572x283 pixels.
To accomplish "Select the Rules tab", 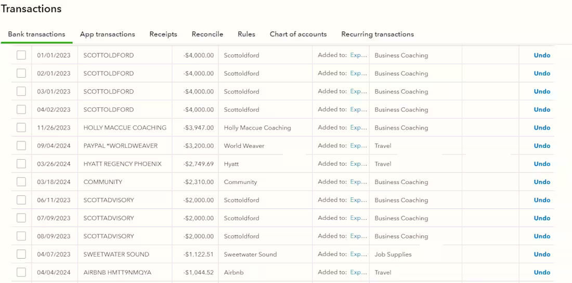I will point(246,34).
